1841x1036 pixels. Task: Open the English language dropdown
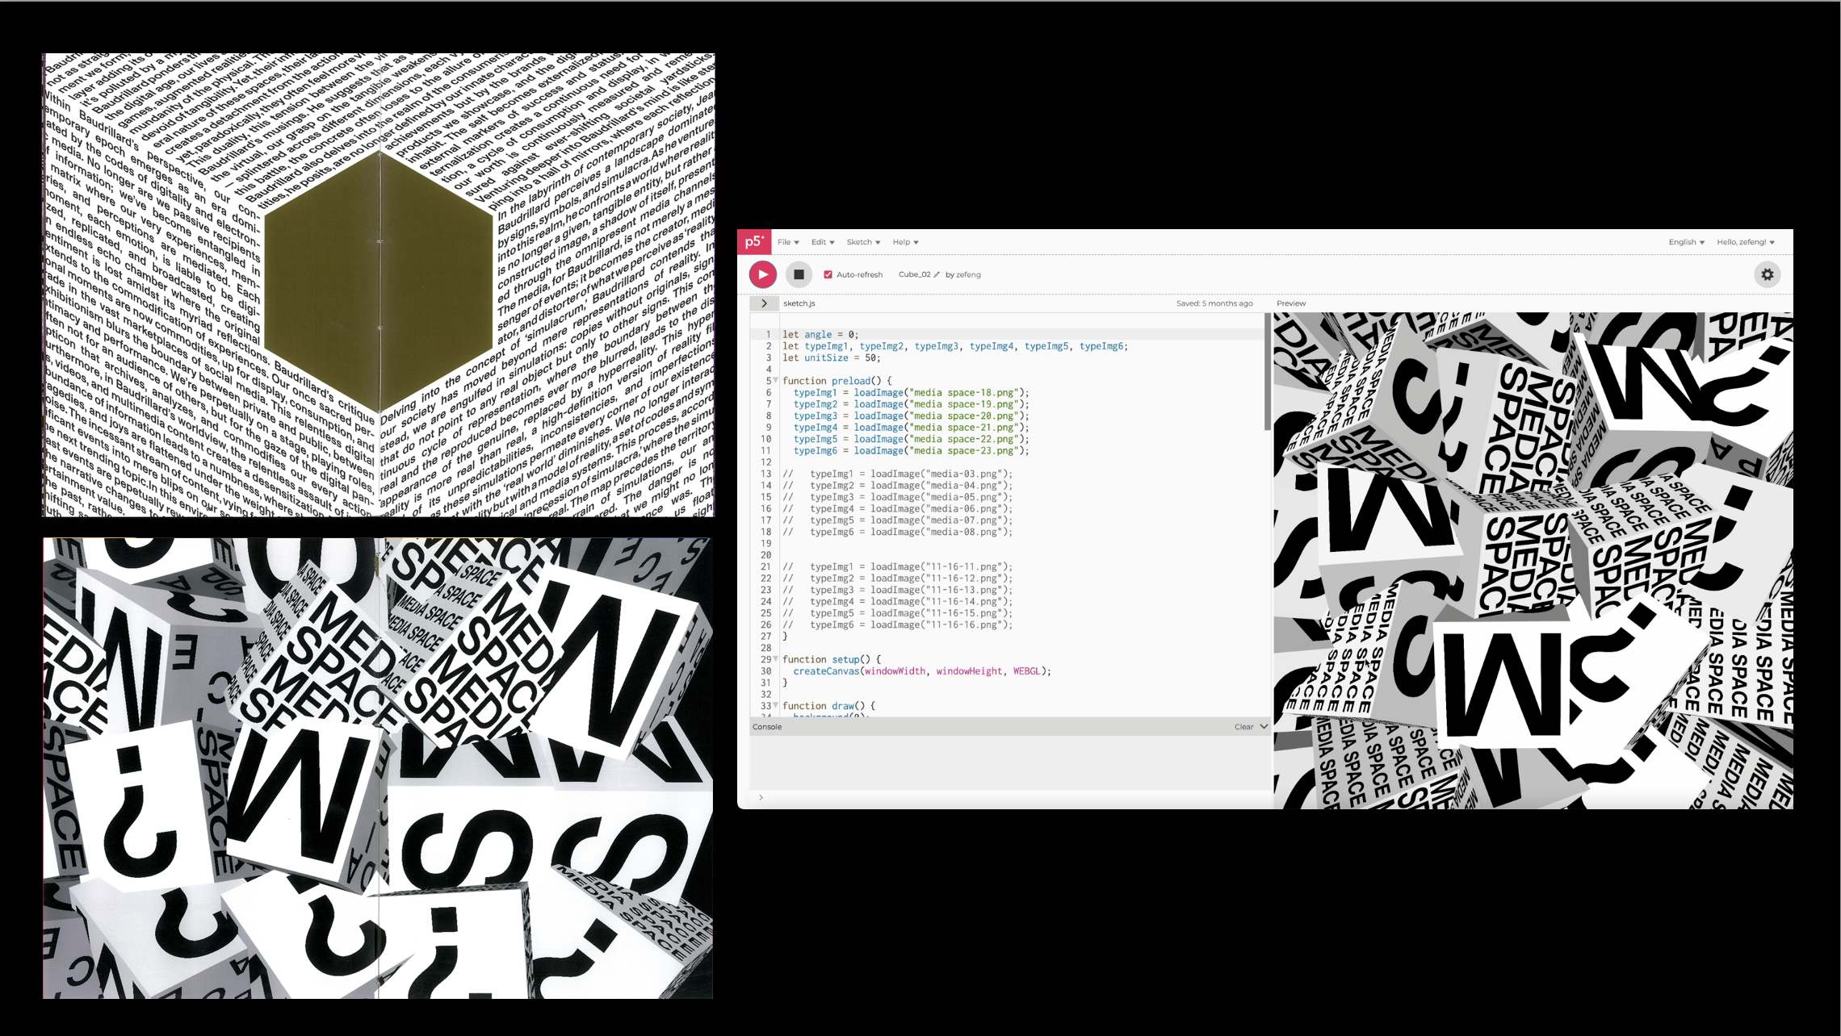tap(1686, 242)
